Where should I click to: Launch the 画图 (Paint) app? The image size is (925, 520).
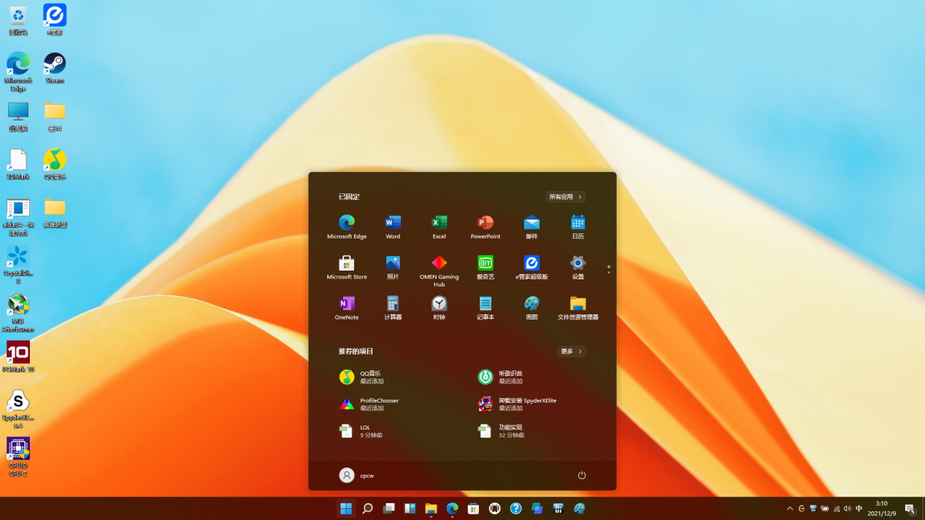531,307
